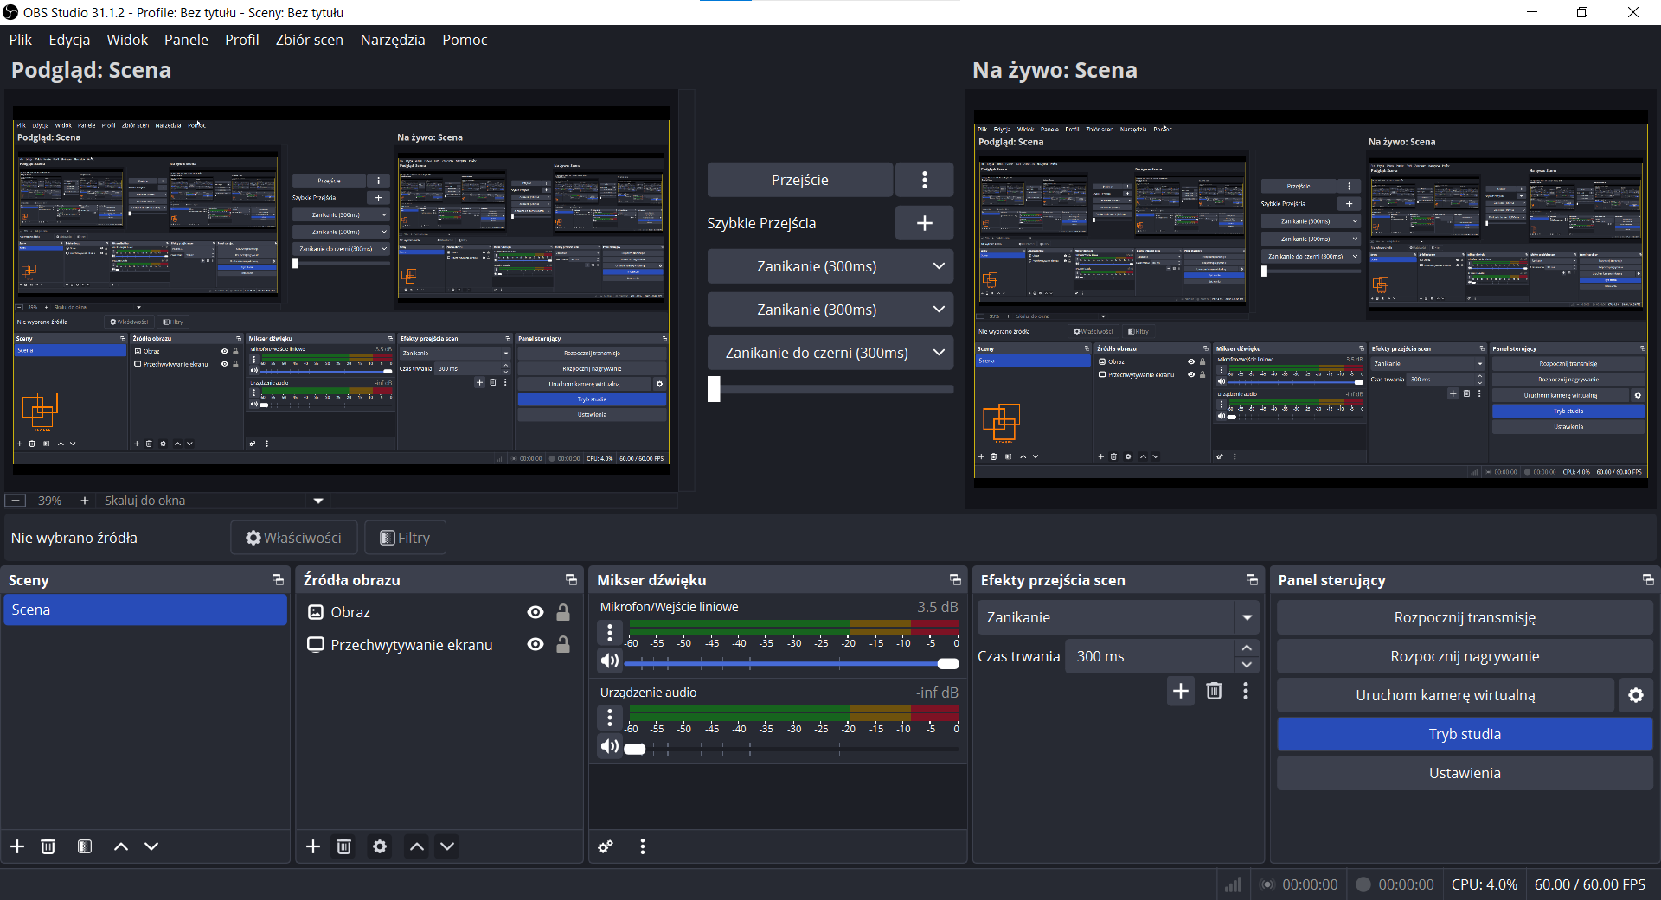Open the Narzędzia menu
The image size is (1661, 900).
393,40
